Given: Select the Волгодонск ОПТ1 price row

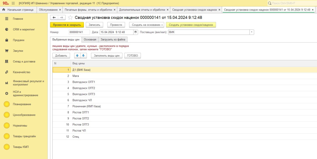Looking at the screenshot, I should 84,82.
